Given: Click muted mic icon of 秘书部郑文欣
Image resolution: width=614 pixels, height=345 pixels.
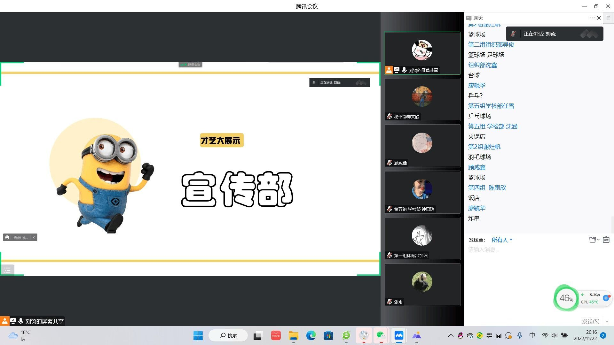Looking at the screenshot, I should tap(389, 117).
